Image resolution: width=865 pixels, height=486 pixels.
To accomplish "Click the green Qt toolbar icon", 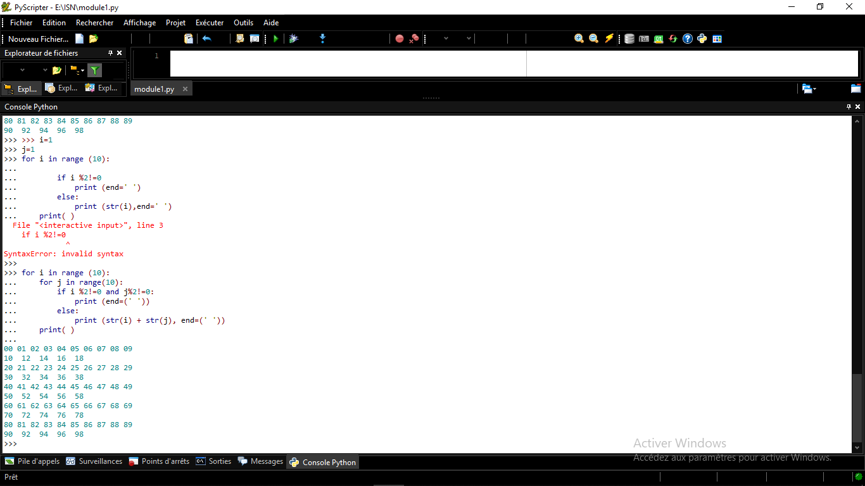I will click(x=659, y=39).
